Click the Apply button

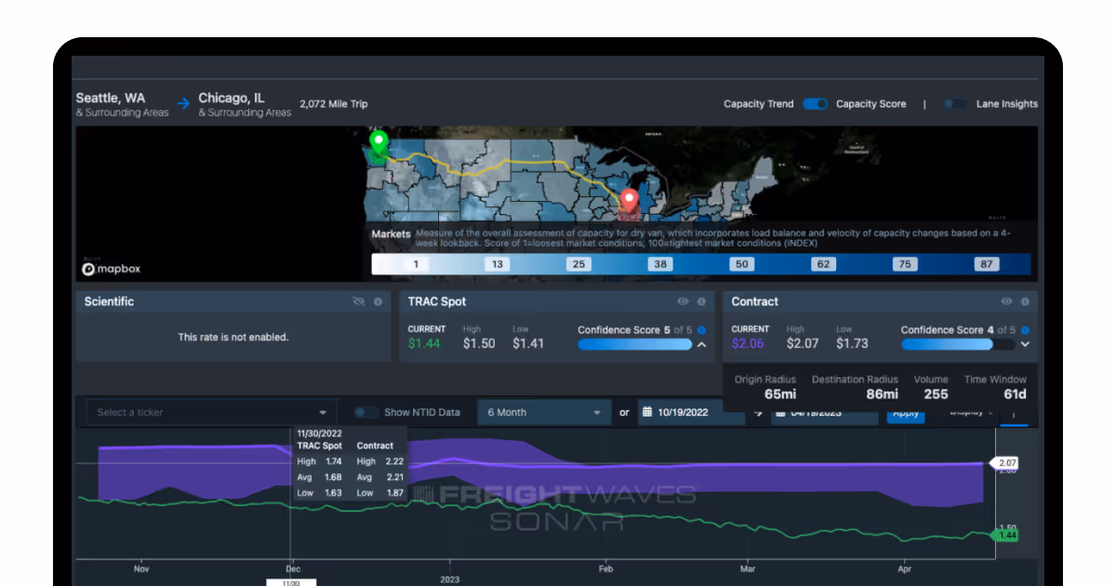[x=904, y=413]
